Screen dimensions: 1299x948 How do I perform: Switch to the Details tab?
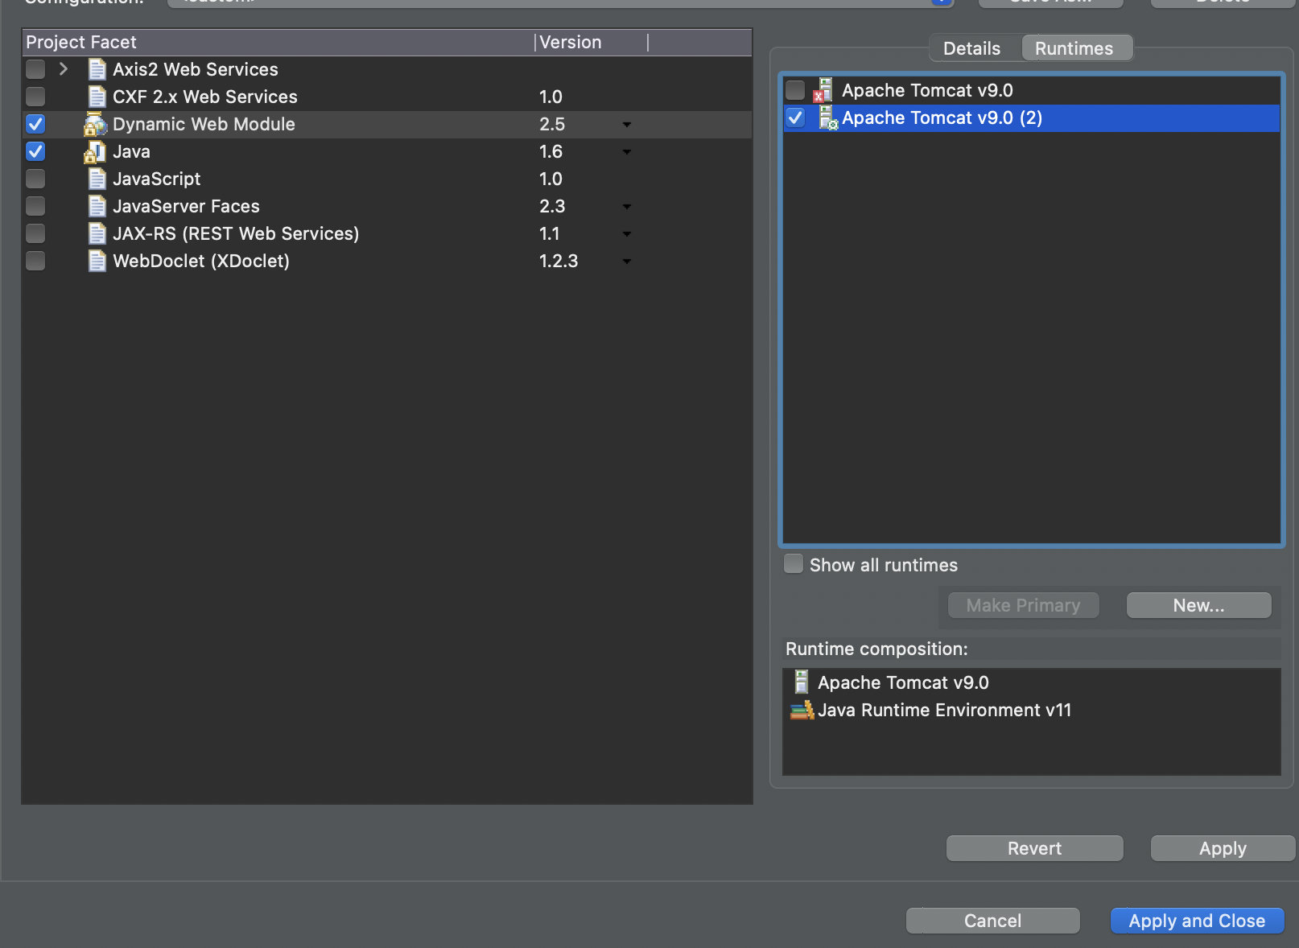972,48
